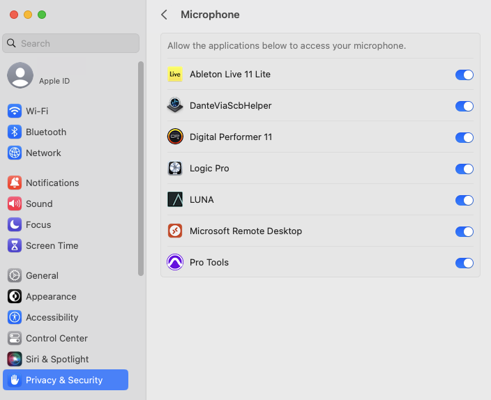Go back using the chevron arrow
This screenshot has width=491, height=400.
coord(164,15)
